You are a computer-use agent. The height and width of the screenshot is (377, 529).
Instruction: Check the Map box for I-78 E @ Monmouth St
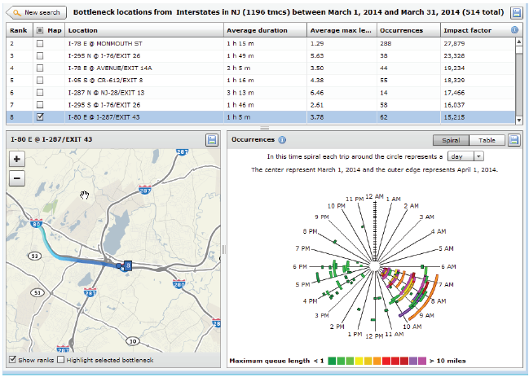pyautogui.click(x=41, y=42)
